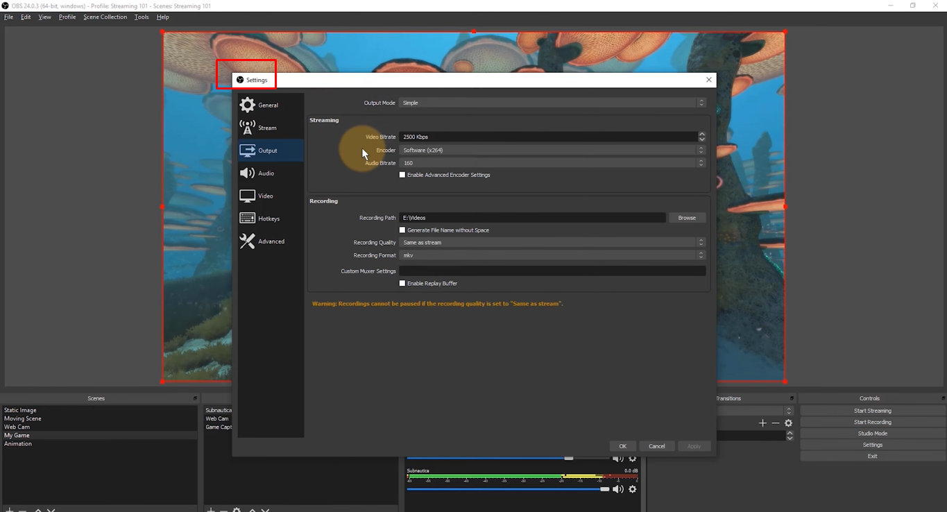Browse for a Recording Path folder

tap(686, 217)
